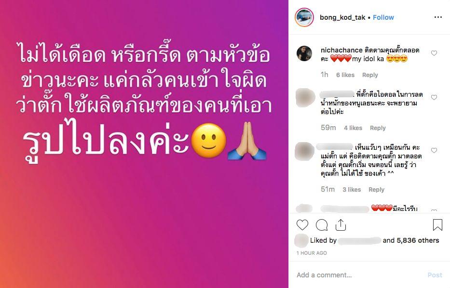
Task: Reply to nichachance's comment
Action: (370, 75)
